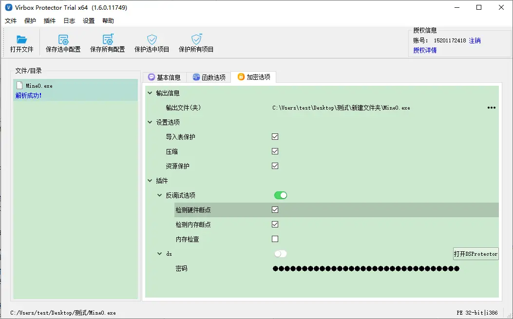This screenshot has height=319, width=513.
Task: Switch to the 函数选项 tab
Action: pyautogui.click(x=209, y=77)
